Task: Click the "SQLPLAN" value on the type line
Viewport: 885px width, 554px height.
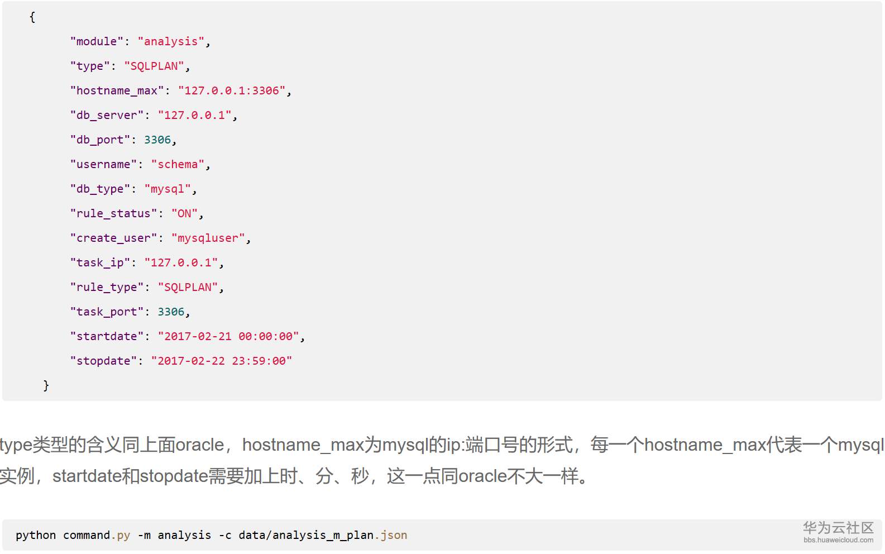Action: click(x=154, y=66)
